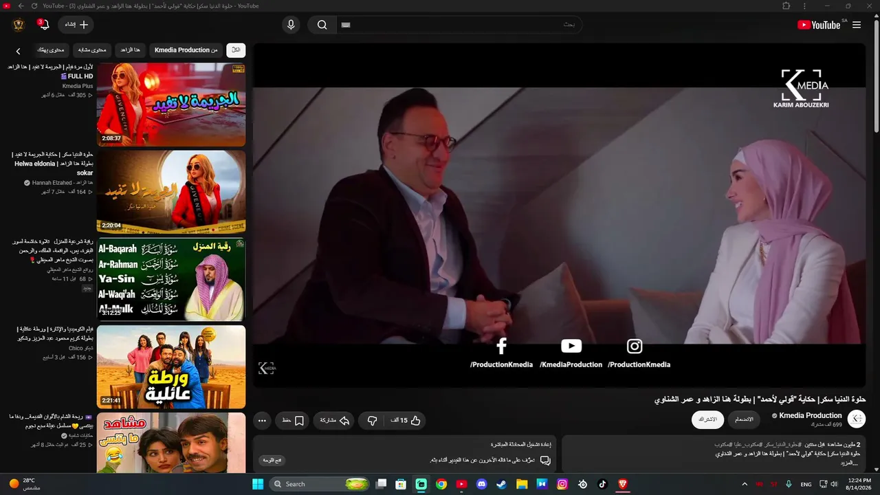
Task: Click the ENG language indicator
Action: [x=806, y=484]
